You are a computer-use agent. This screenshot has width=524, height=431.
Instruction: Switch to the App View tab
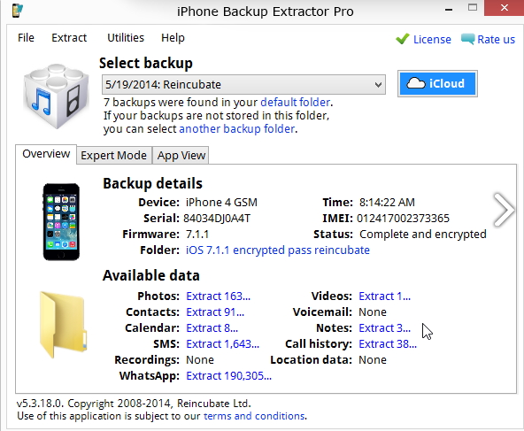[x=181, y=156]
